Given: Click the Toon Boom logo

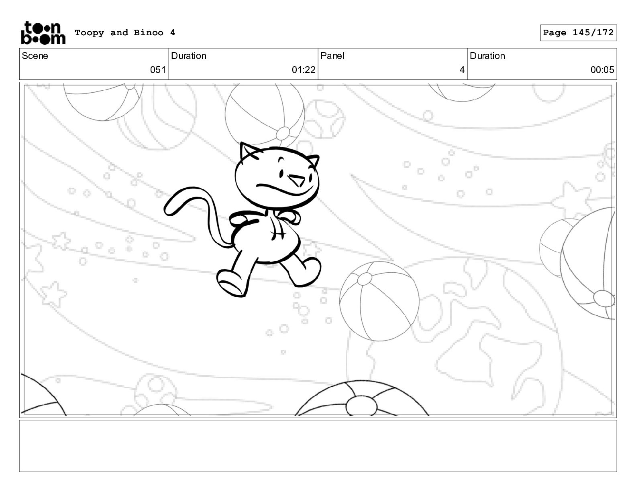Looking at the screenshot, I should [43, 33].
